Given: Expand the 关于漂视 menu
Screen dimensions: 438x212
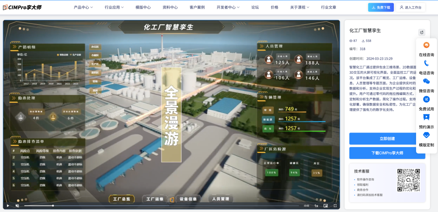Looking at the screenshot, I should 300,8.
